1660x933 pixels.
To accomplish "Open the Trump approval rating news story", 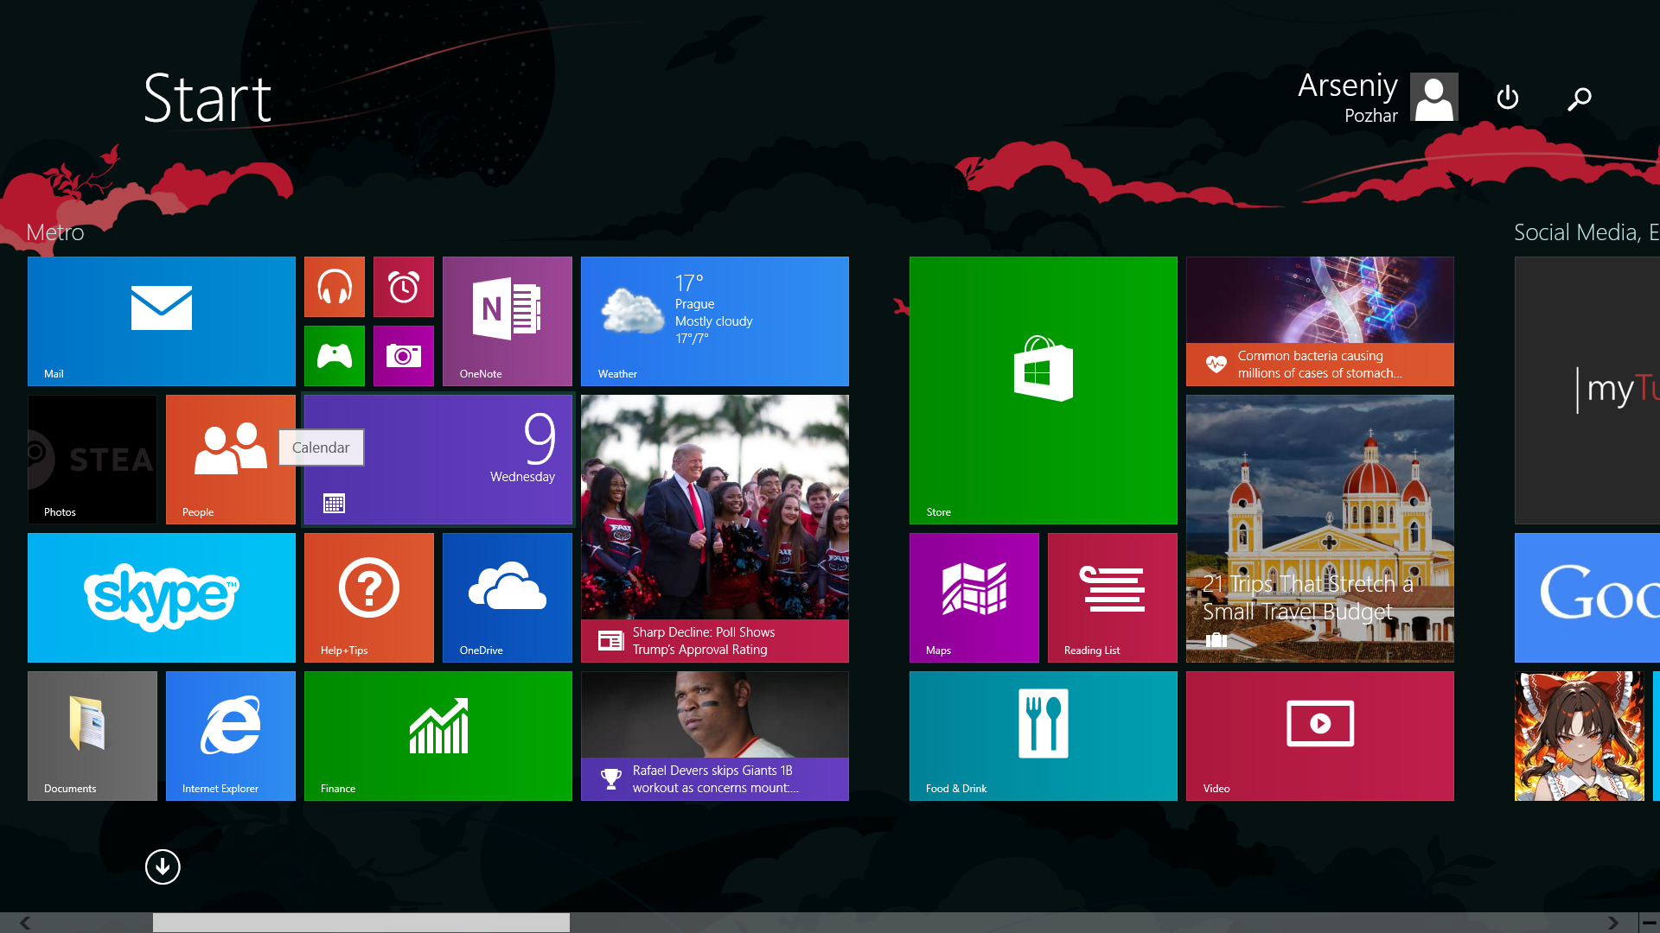I will (714, 528).
